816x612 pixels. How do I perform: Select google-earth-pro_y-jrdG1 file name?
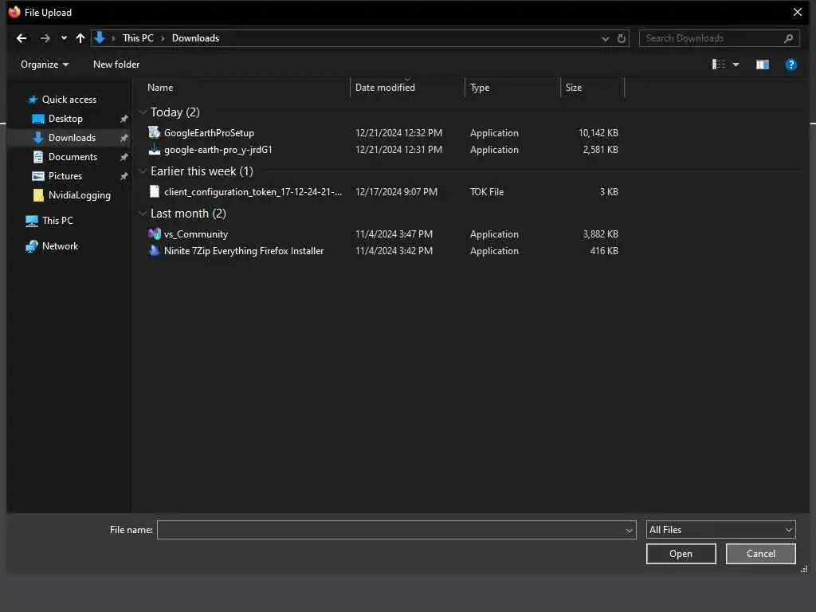(218, 150)
